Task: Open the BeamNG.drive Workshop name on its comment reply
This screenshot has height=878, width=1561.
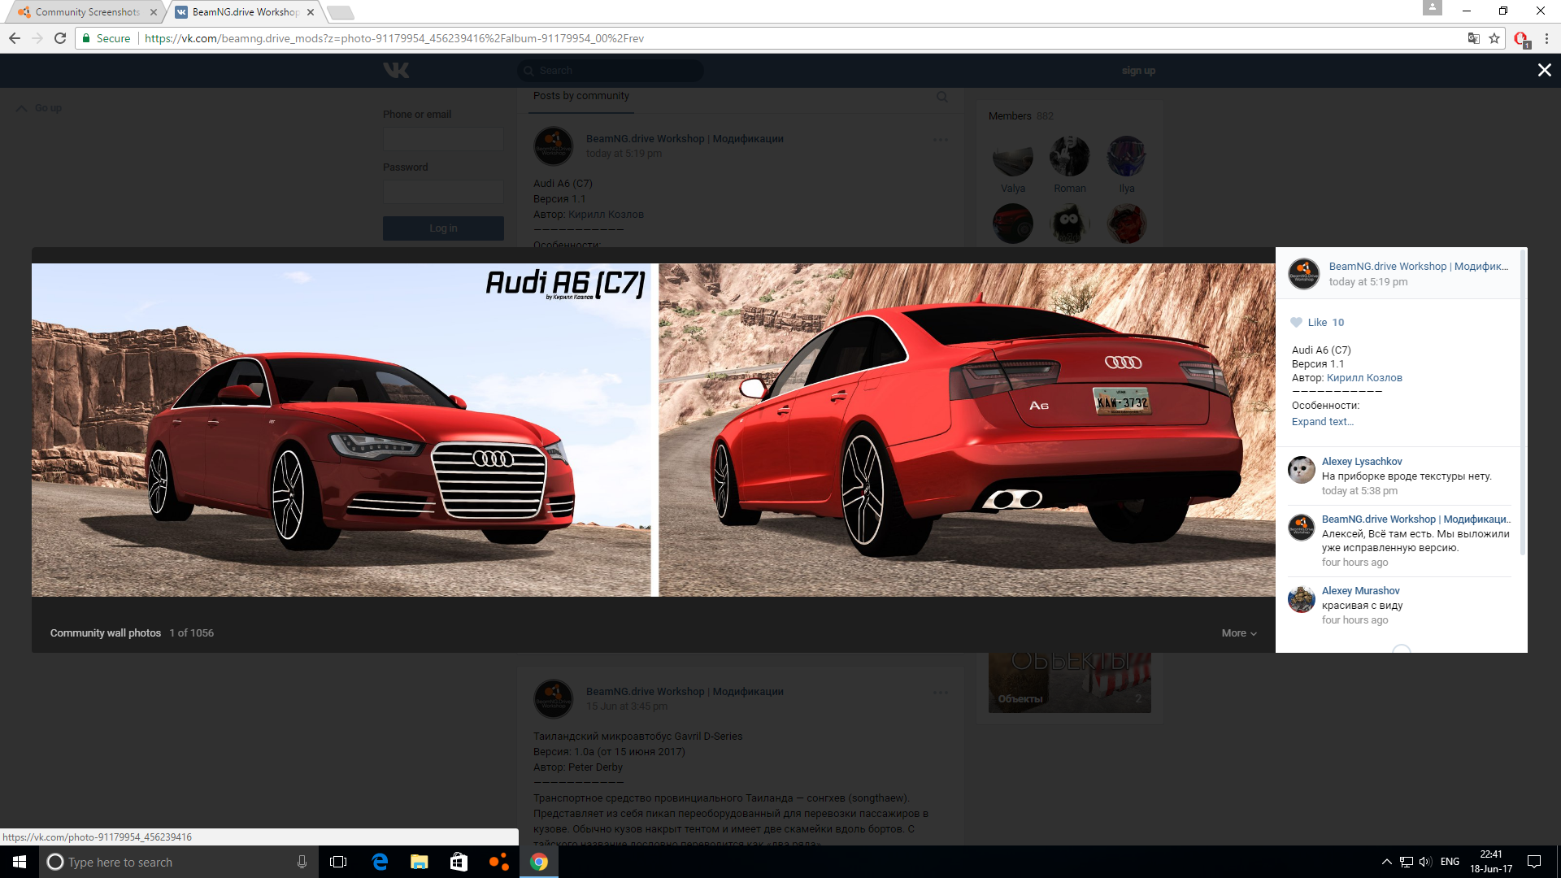Action: [x=1416, y=519]
